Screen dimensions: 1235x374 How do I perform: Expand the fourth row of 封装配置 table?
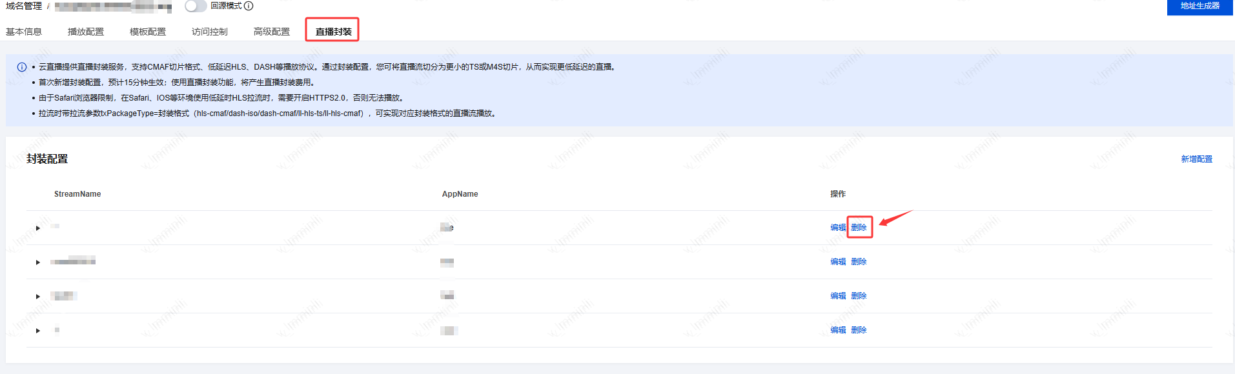(38, 331)
